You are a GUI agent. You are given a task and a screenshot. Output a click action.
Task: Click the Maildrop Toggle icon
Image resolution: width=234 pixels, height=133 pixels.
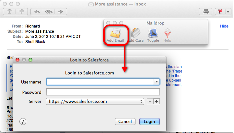coord(153,36)
